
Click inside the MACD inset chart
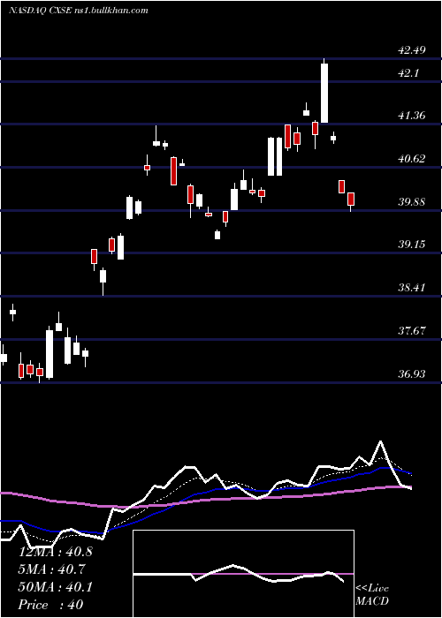coord(243,574)
